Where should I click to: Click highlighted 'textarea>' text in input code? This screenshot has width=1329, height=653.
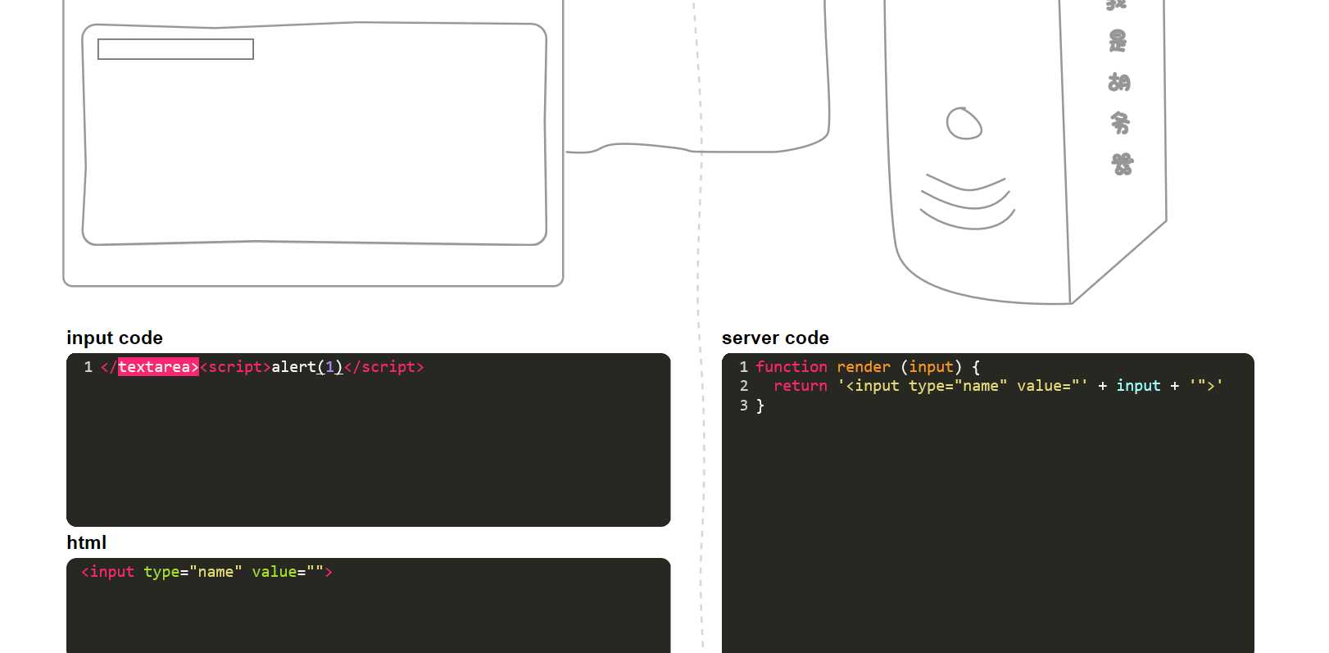click(x=158, y=367)
